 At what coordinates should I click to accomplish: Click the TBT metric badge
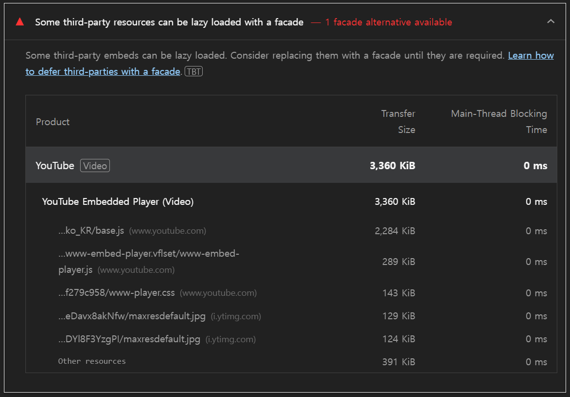point(193,72)
